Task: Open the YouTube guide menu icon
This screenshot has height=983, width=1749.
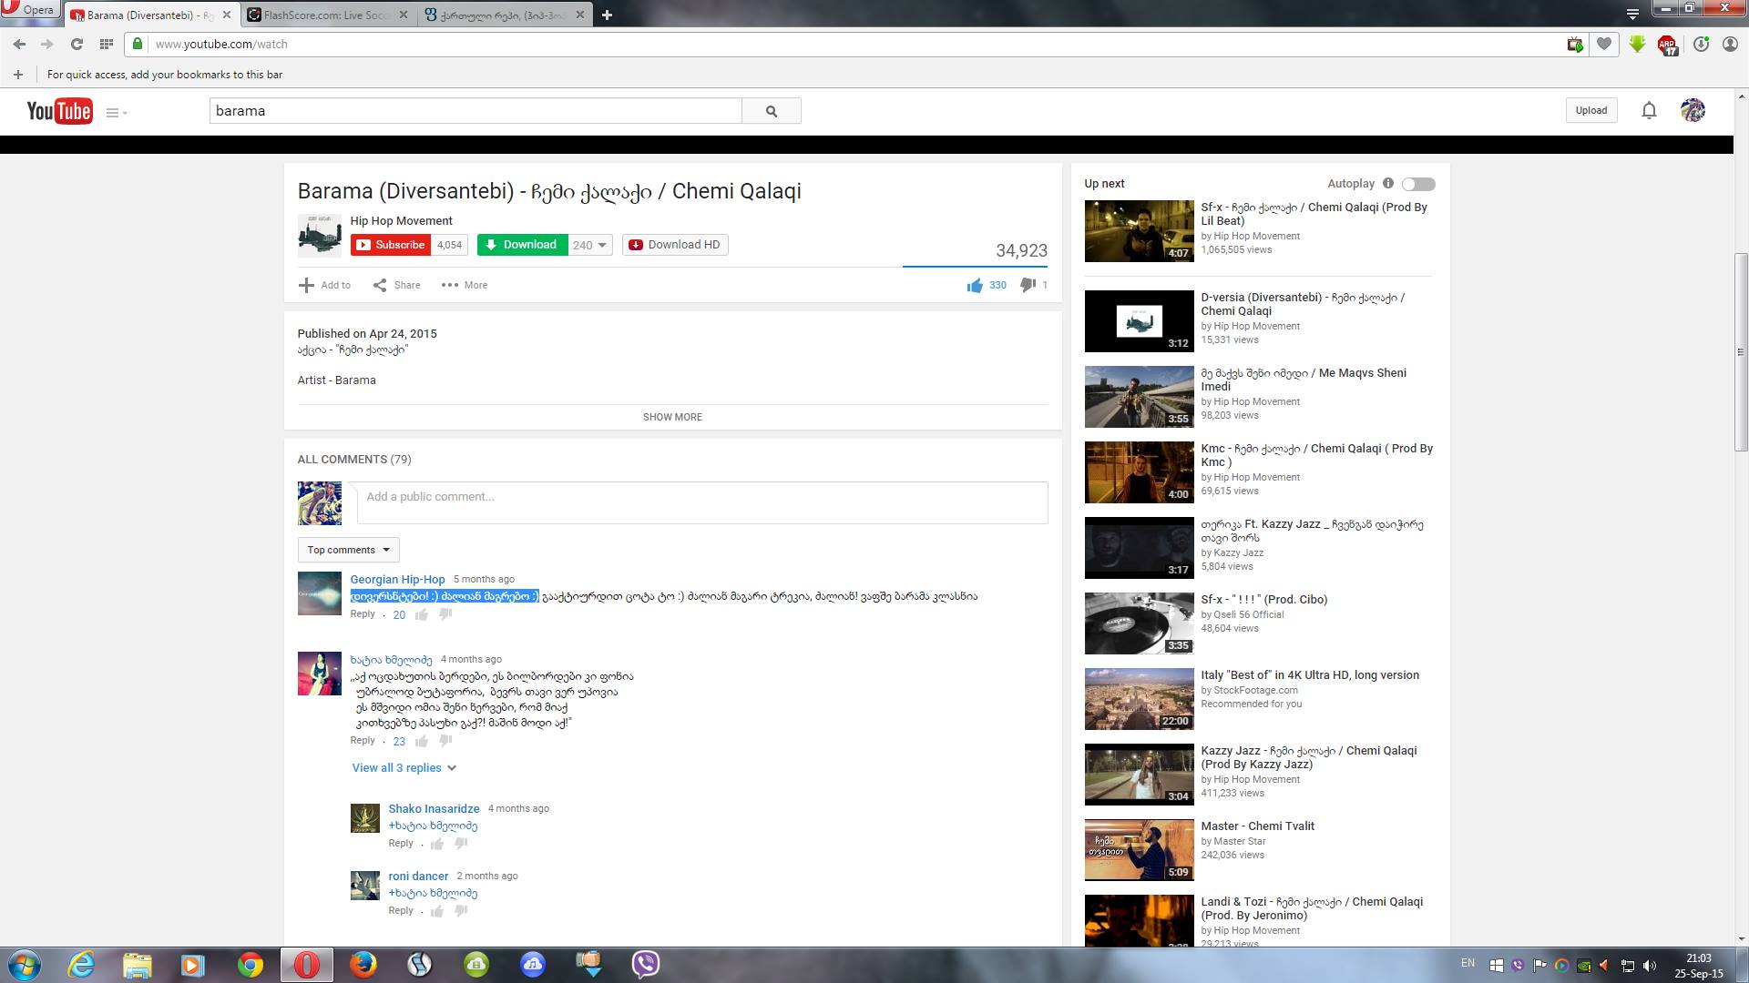Action: 116,113
